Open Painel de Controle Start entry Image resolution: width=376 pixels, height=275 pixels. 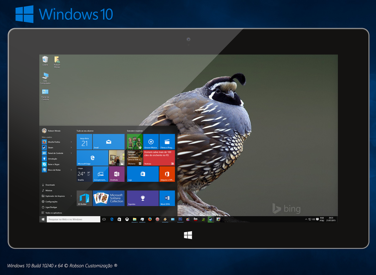point(53,153)
